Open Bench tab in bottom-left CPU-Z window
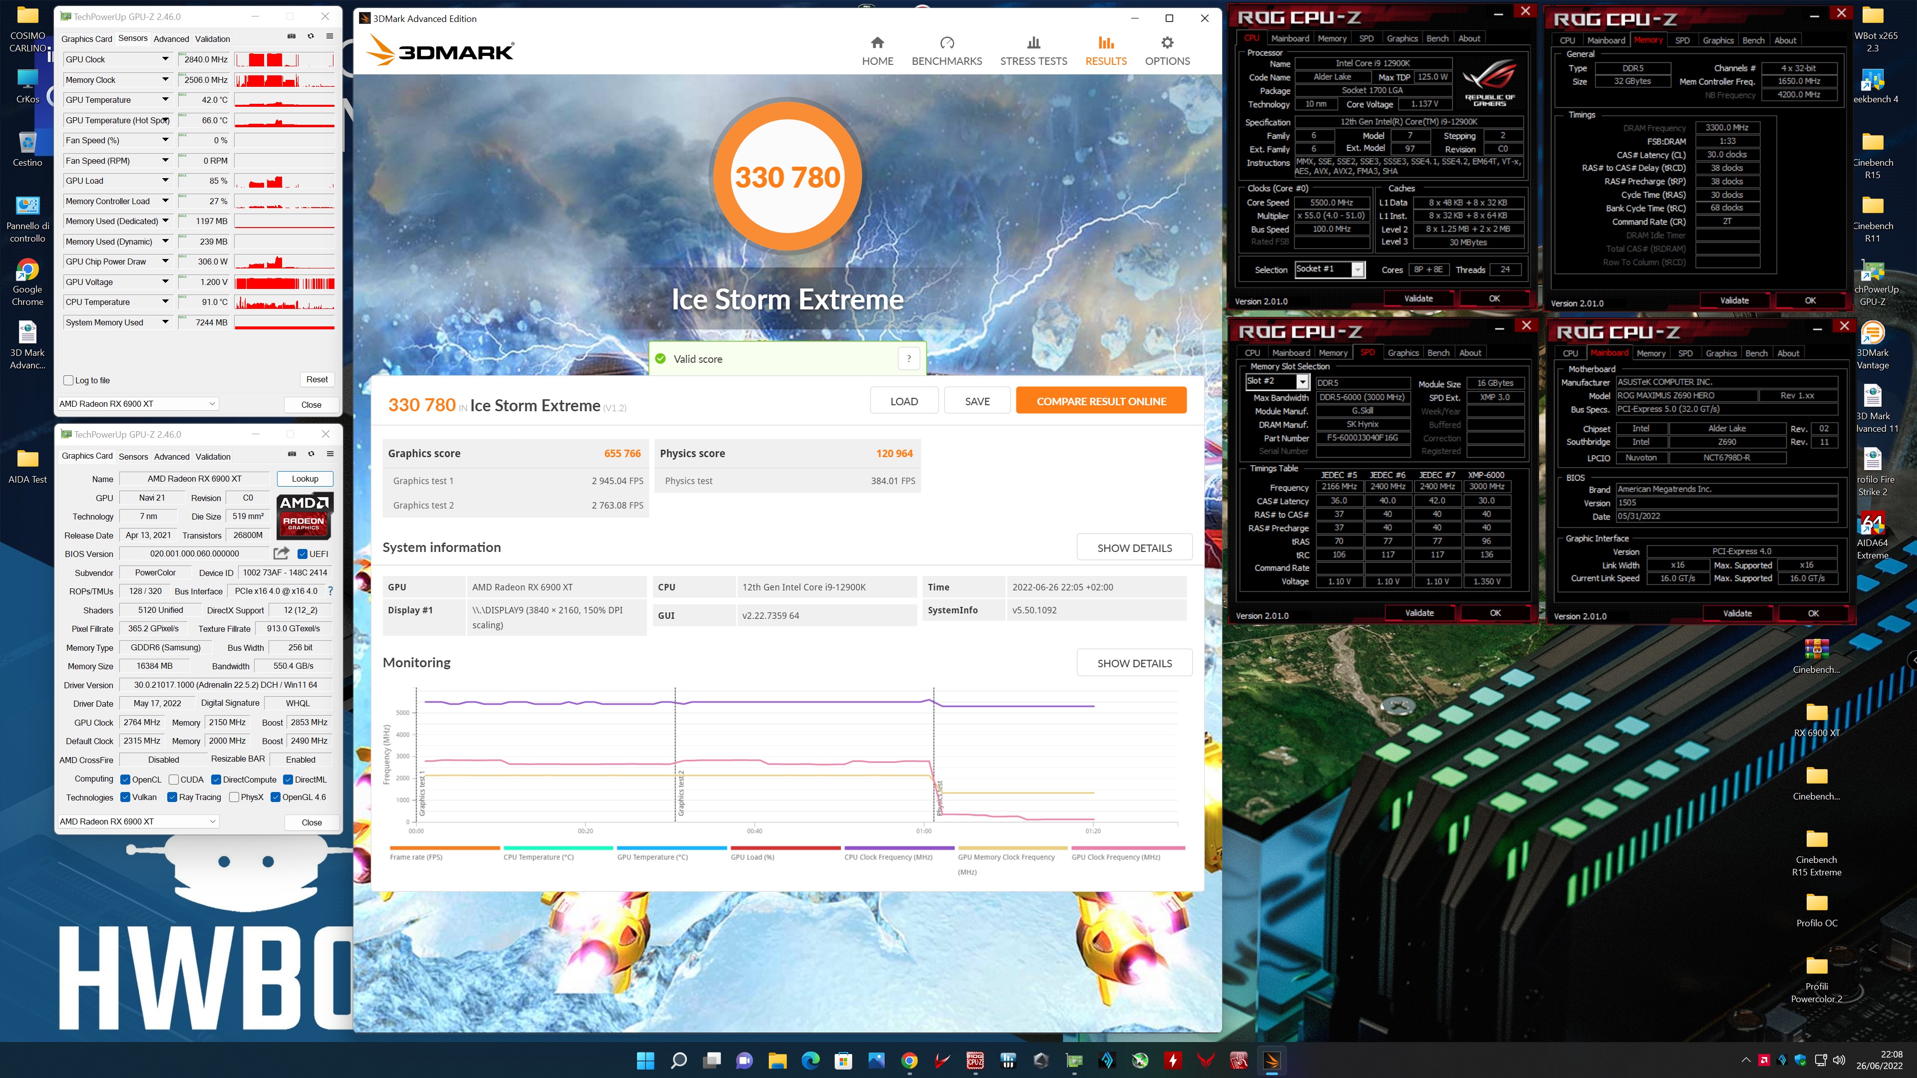1917x1078 pixels. point(1438,353)
